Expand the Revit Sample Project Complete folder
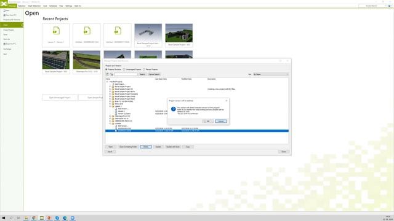 pos(110,94)
